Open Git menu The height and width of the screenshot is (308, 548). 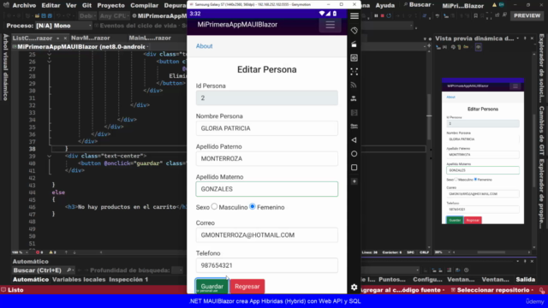[86, 6]
